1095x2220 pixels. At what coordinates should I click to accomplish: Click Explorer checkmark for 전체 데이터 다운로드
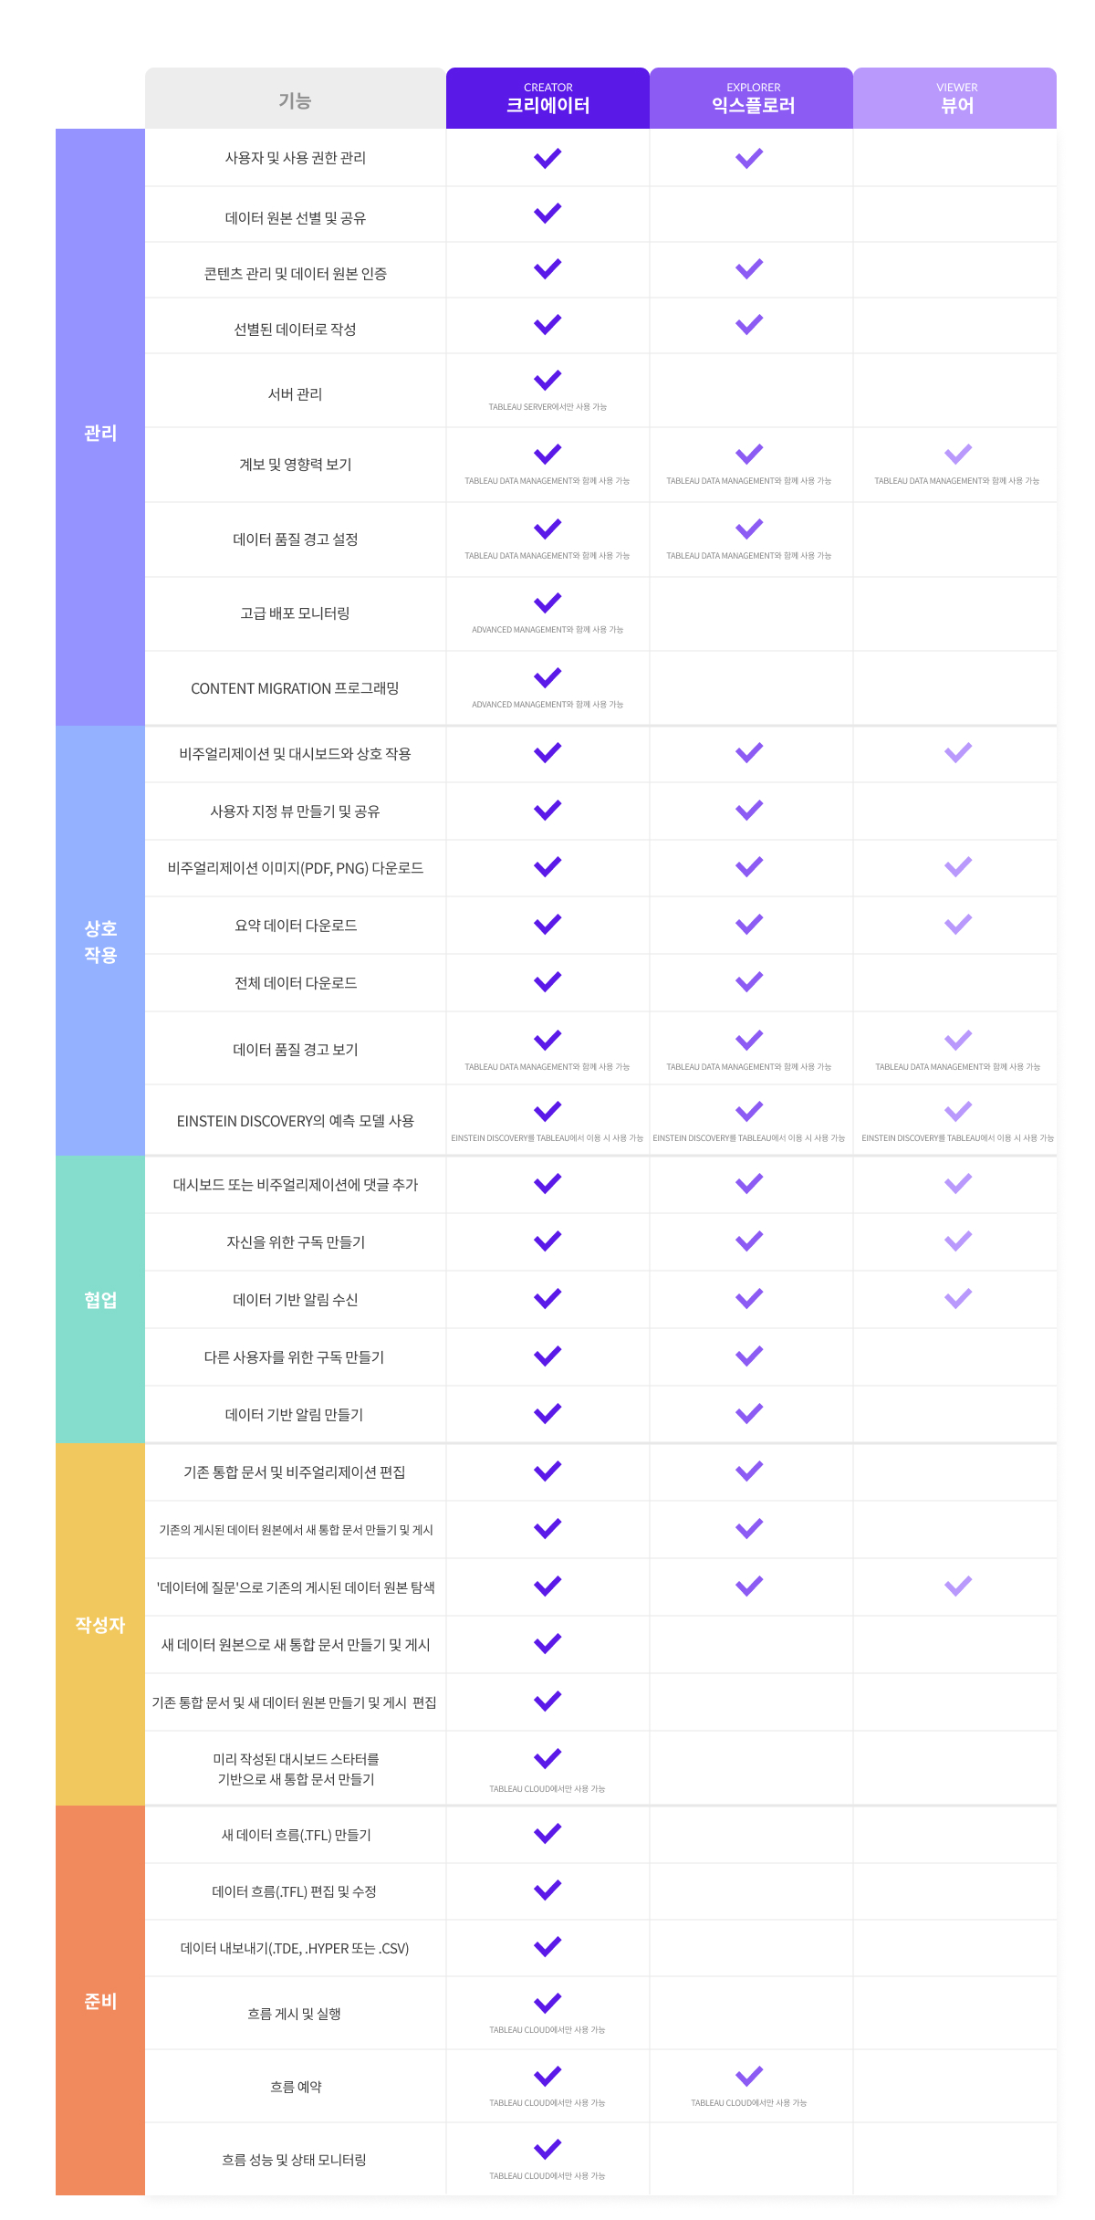(749, 982)
